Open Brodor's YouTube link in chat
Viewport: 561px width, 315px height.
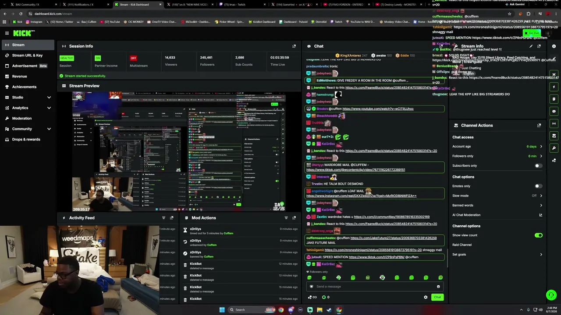click(378, 109)
